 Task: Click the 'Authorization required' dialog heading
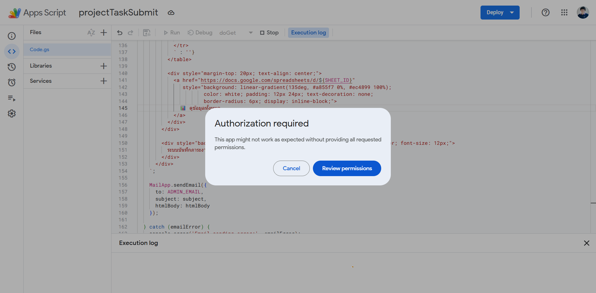tap(262, 123)
